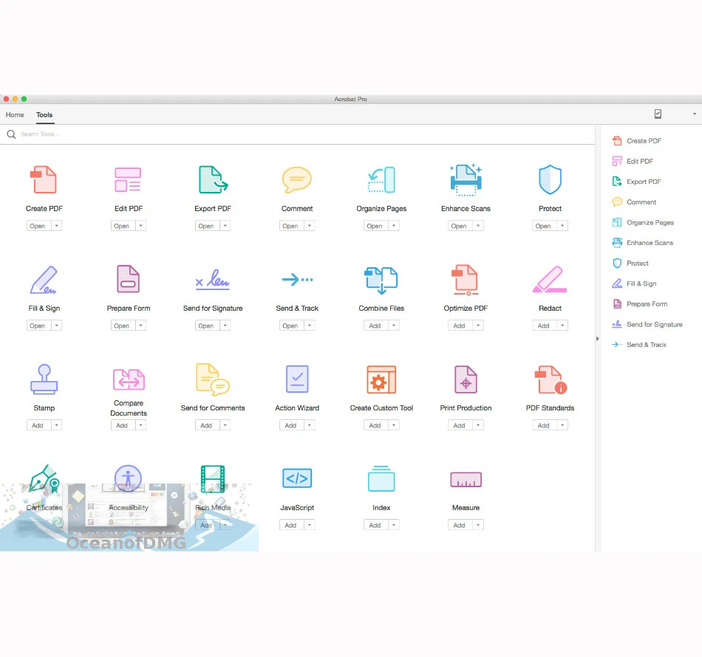Viewport: 702px width, 657px height.
Task: Select the Print Production icon
Action: (x=466, y=379)
